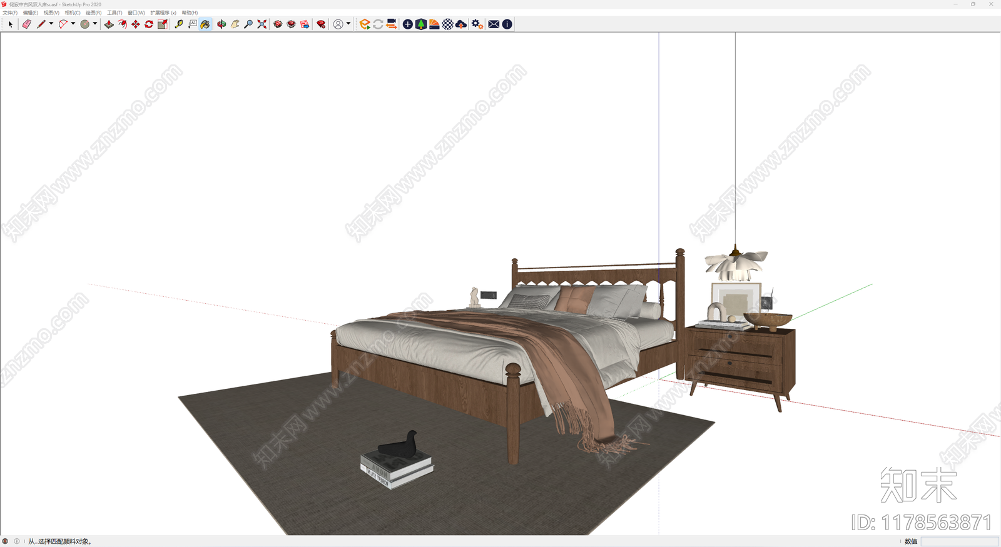Restore down the SketchUp window

[973, 4]
